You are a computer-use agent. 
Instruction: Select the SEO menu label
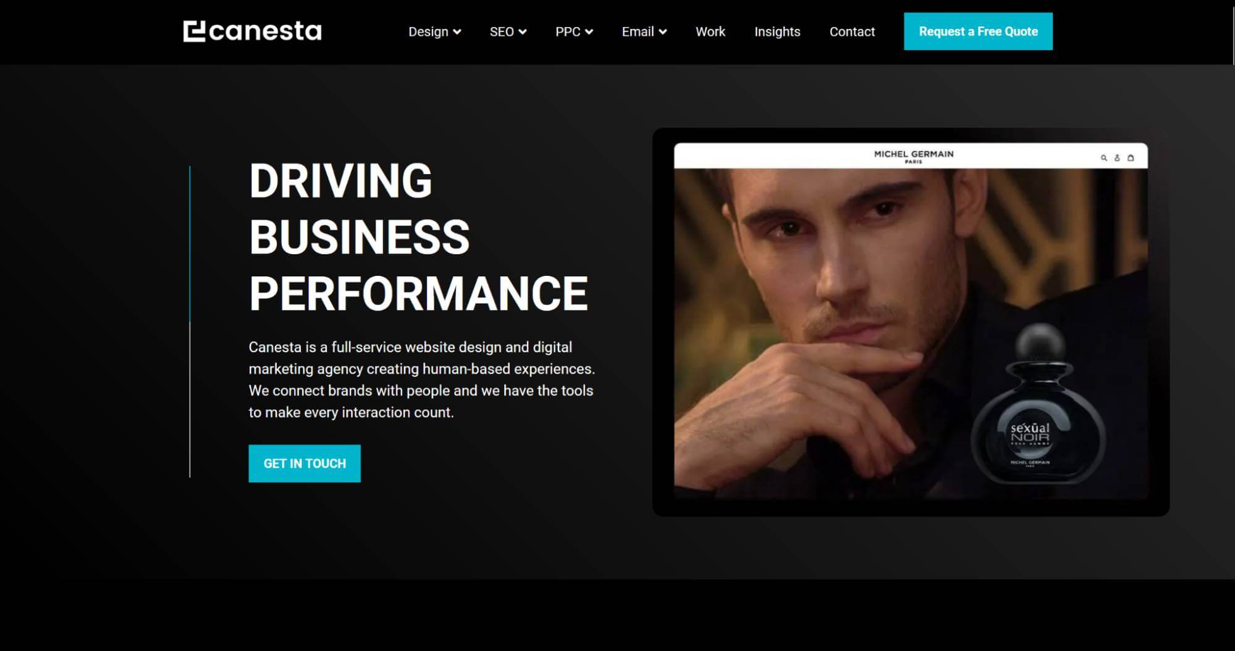point(502,31)
